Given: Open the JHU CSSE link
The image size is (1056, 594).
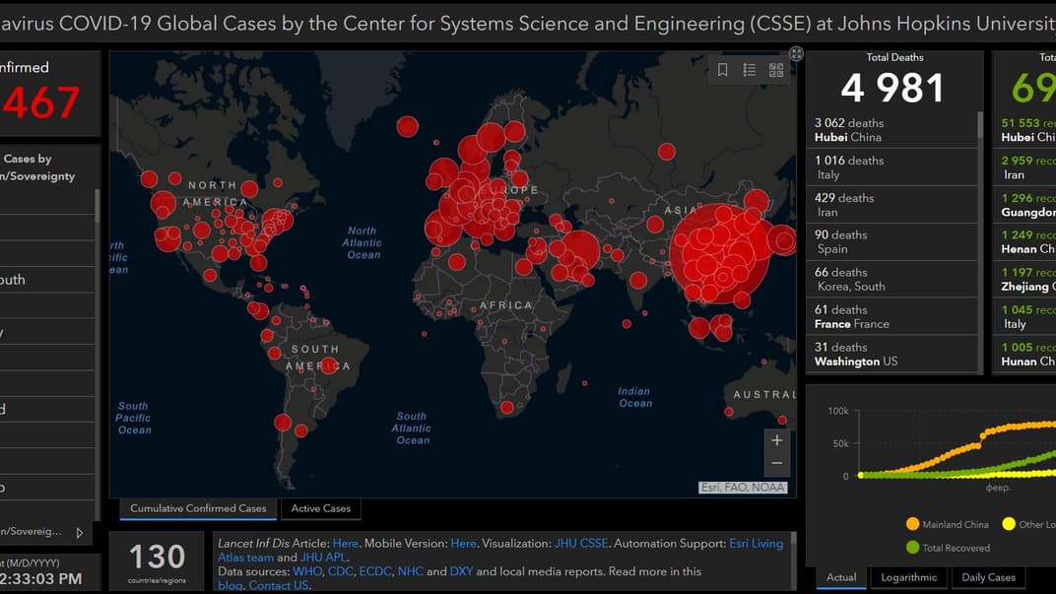Looking at the screenshot, I should [581, 543].
